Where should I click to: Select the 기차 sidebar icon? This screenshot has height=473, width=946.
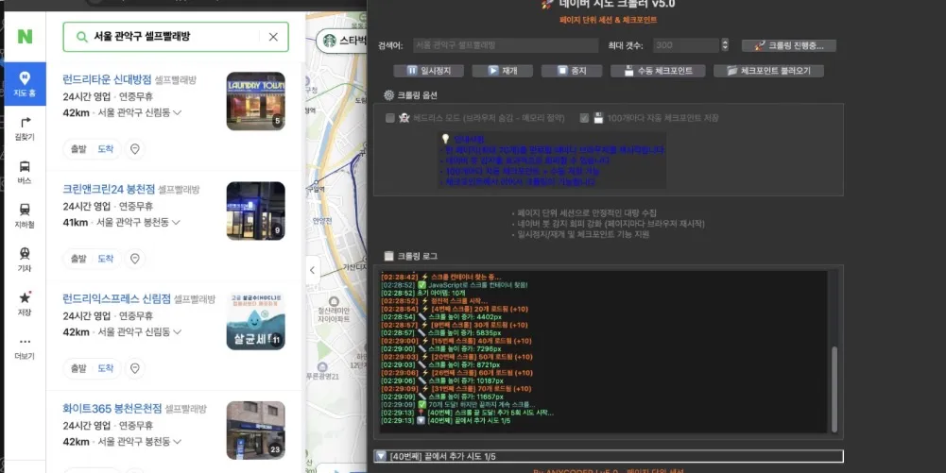coord(25,260)
